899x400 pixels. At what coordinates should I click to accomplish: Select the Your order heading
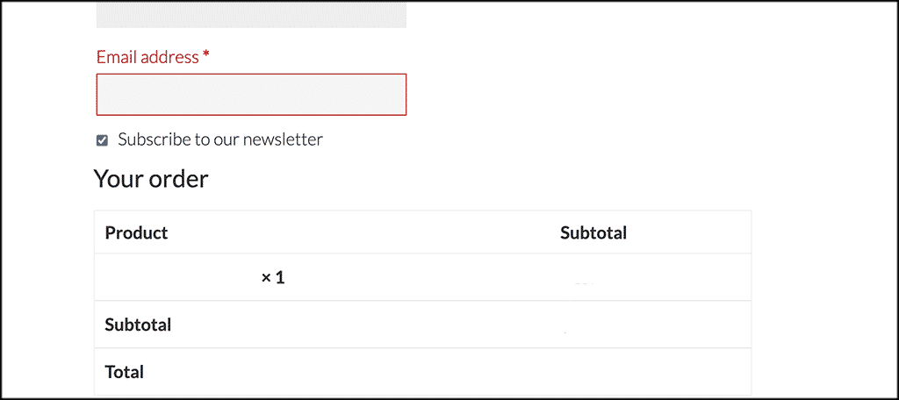click(x=151, y=179)
